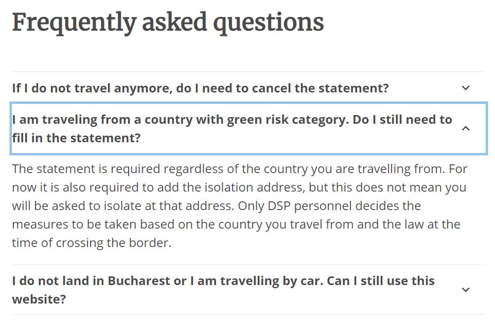Viewport: 495px width, 320px height.
Task: Click the word 'Bucharest' in third question
Action: [x=139, y=280]
